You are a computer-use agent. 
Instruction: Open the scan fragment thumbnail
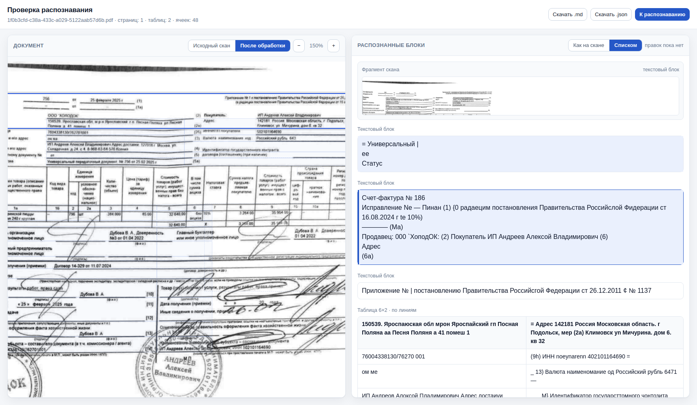pos(520,96)
